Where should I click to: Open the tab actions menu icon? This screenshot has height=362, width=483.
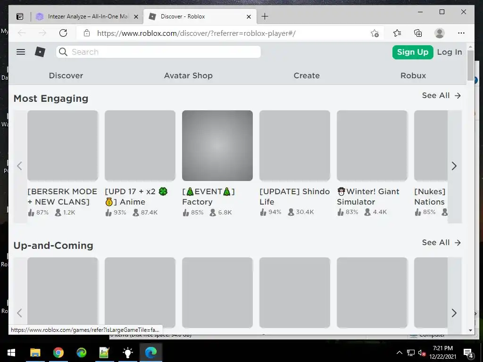(20, 16)
